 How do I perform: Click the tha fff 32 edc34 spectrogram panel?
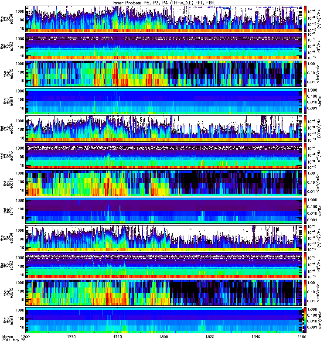(164, 19)
